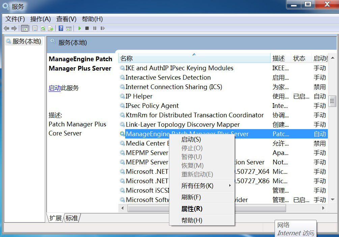Click the gear icon of the KtmRm service
The image size is (339, 237).
[x=122, y=115]
